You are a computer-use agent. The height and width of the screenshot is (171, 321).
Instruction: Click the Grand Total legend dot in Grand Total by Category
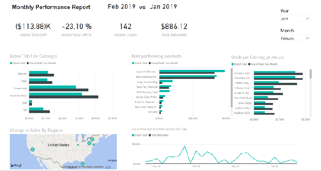11,63
